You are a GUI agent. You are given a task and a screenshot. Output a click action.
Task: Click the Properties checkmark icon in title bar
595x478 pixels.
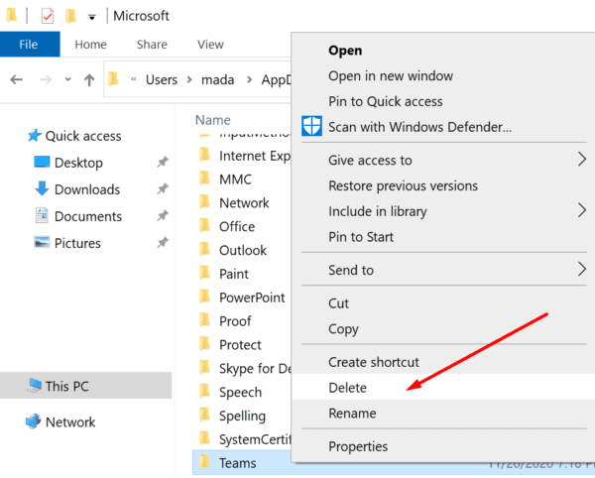point(47,16)
